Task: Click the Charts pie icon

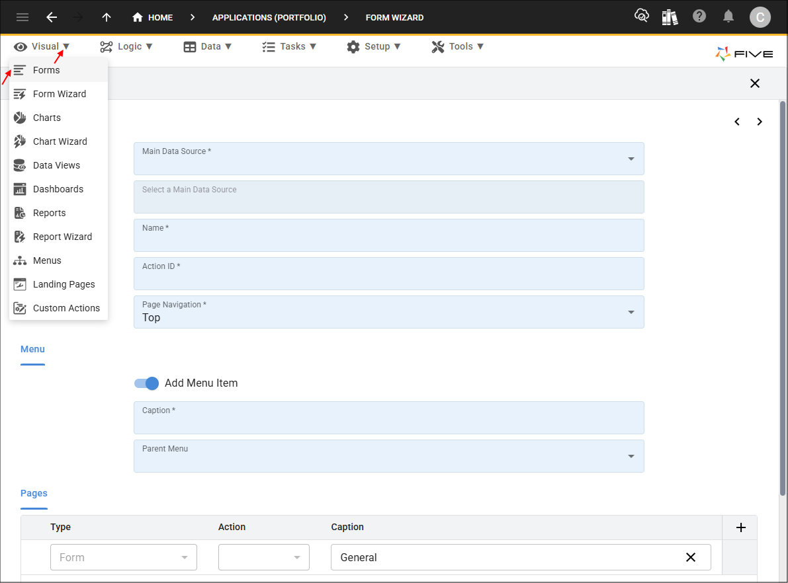Action: point(20,118)
